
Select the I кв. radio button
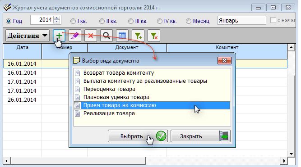[x=73, y=21]
